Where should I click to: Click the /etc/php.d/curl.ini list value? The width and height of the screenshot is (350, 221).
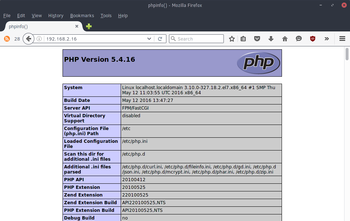click(x=199, y=169)
